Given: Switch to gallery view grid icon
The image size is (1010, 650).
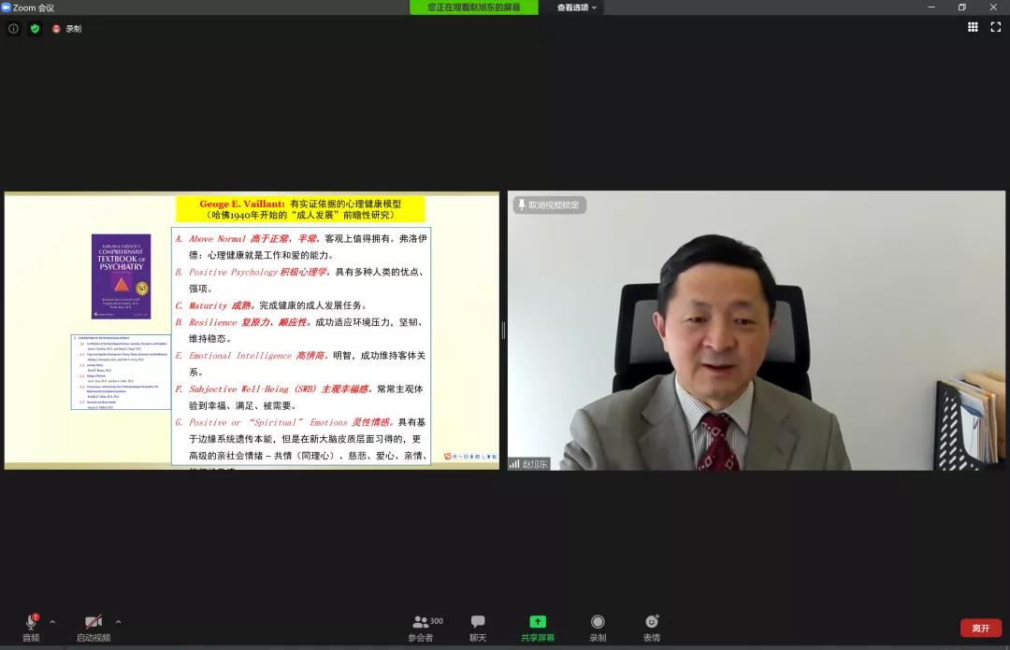Looking at the screenshot, I should coord(973,28).
